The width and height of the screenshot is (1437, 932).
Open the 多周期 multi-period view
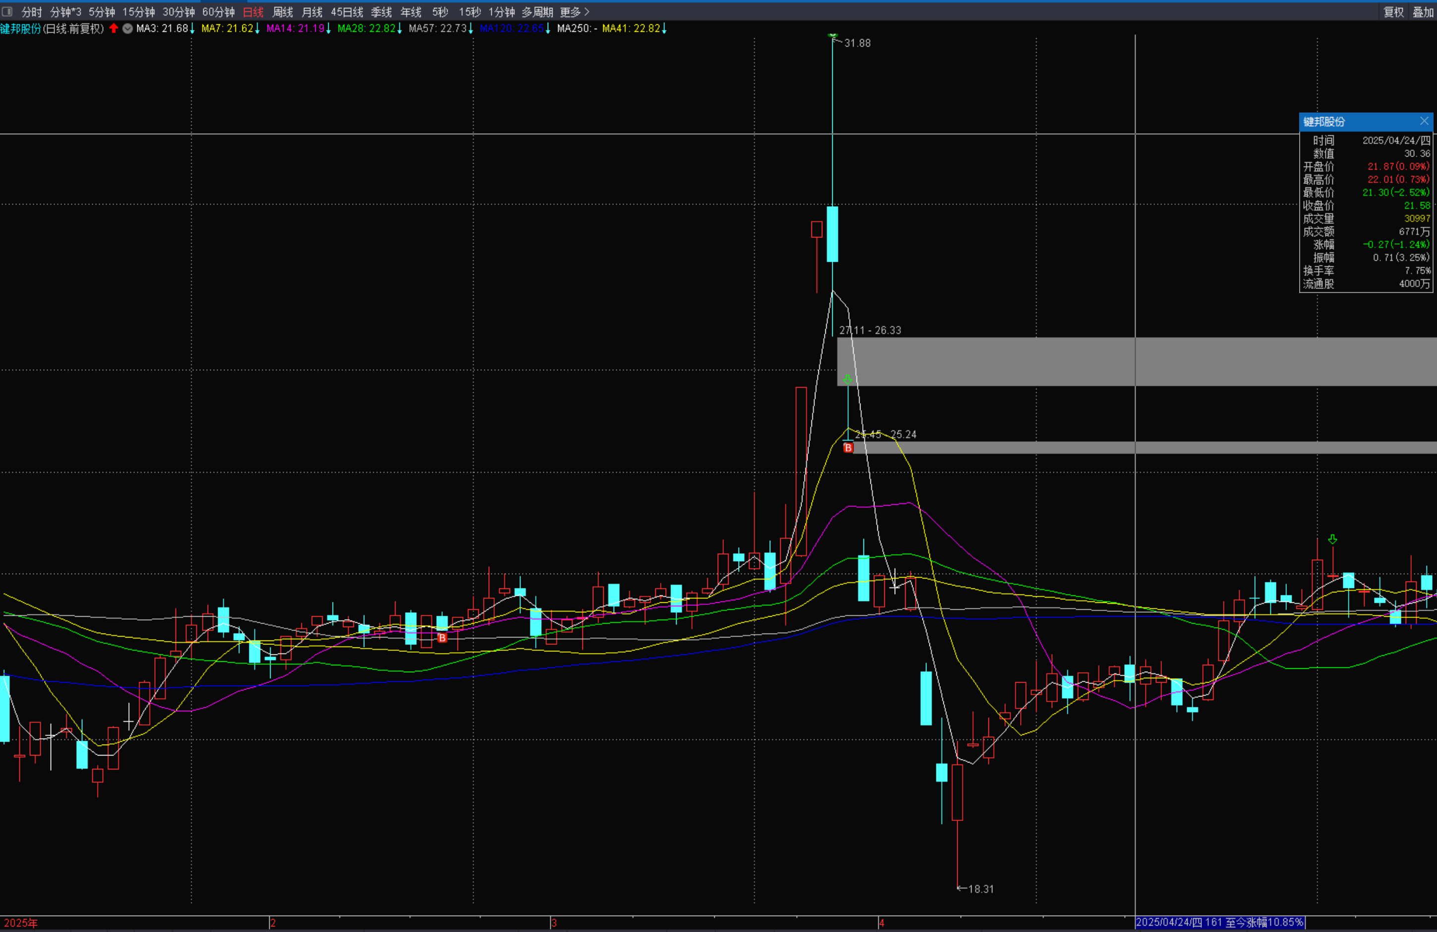coord(537,12)
